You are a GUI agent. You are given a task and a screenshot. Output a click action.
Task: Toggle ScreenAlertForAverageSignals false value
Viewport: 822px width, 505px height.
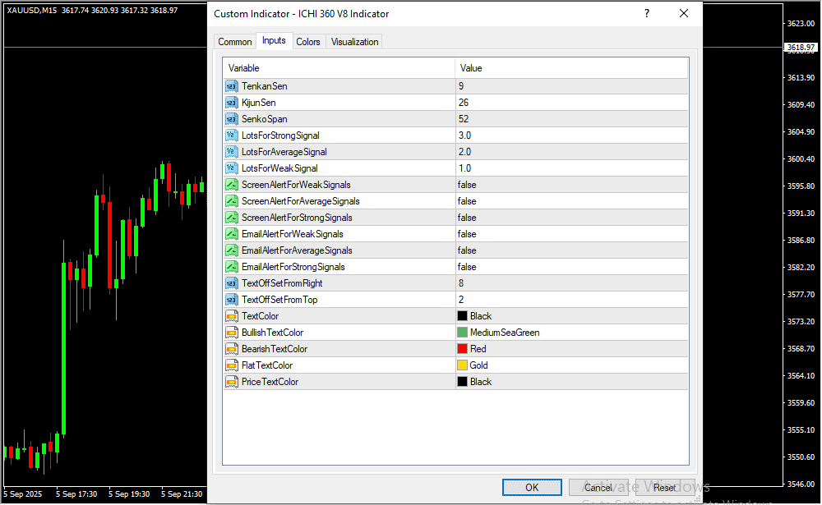571,201
